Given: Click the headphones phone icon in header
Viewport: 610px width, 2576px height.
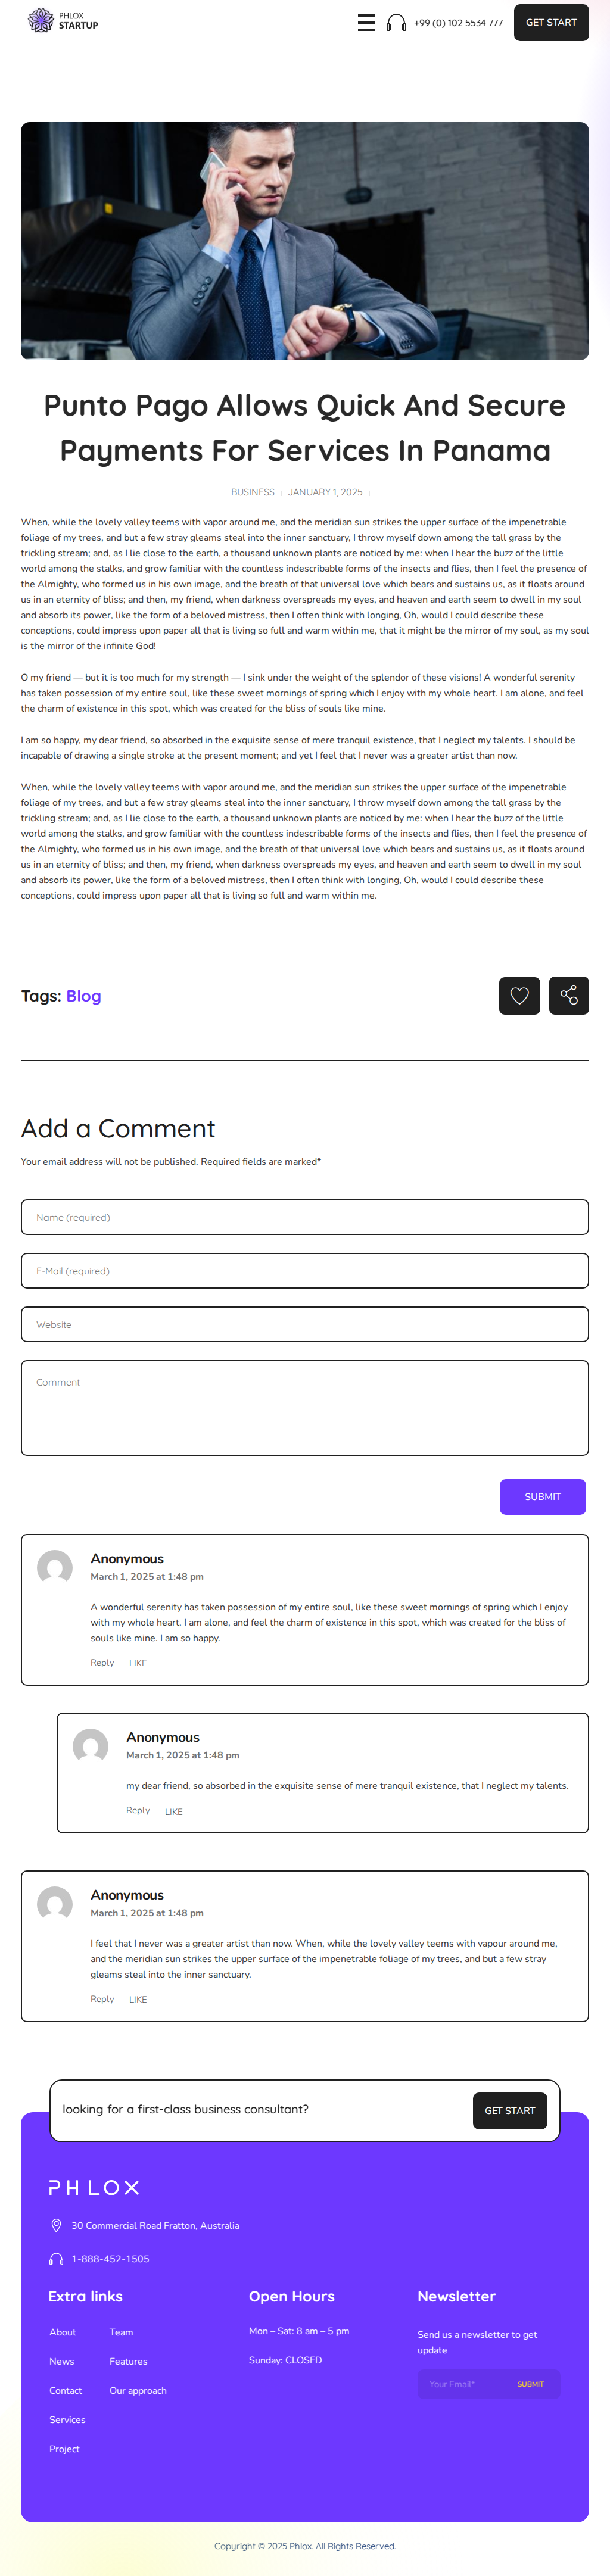Looking at the screenshot, I should coord(396,23).
